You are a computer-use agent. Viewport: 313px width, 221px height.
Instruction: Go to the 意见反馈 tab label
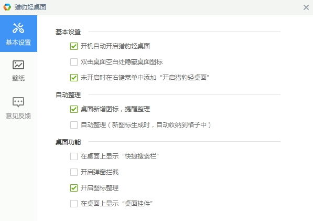[x=18, y=115]
